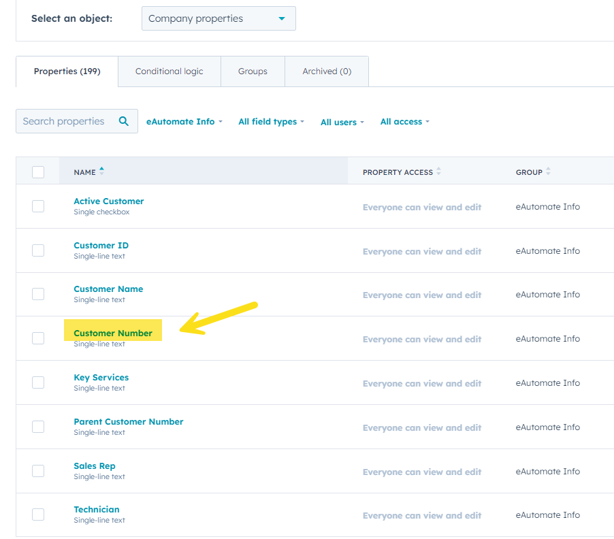Open the Active Customer property
The image size is (614, 539).
[x=109, y=201]
